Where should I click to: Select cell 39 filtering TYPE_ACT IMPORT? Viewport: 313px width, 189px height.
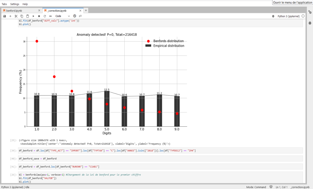(x=160, y=151)
